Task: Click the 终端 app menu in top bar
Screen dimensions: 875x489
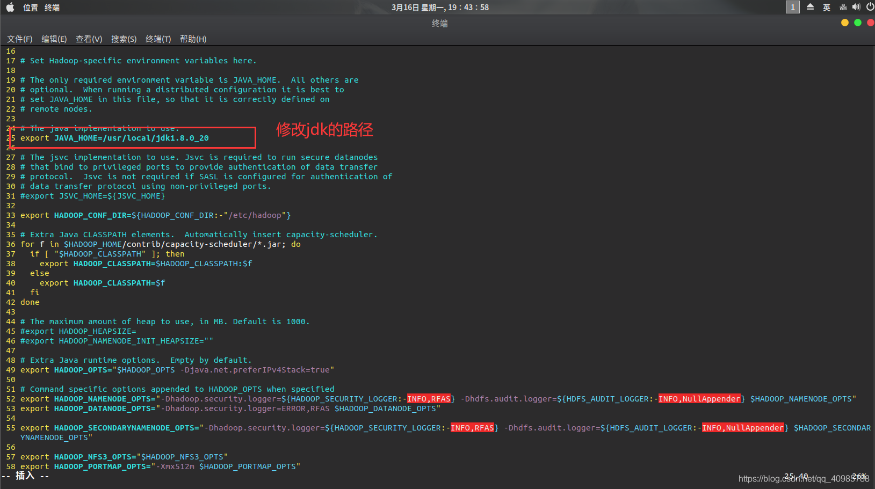Action: click(x=52, y=8)
